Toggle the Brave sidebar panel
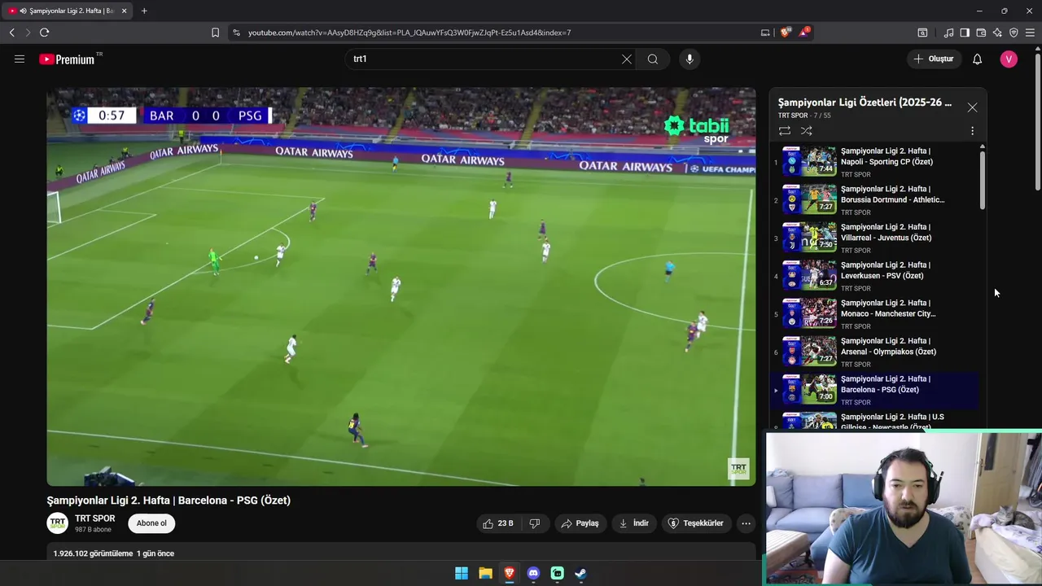This screenshot has height=586, width=1042. (x=965, y=33)
